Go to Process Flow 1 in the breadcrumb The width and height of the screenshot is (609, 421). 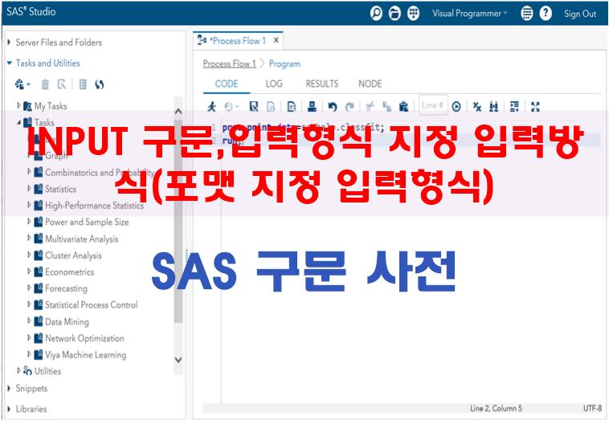point(230,63)
